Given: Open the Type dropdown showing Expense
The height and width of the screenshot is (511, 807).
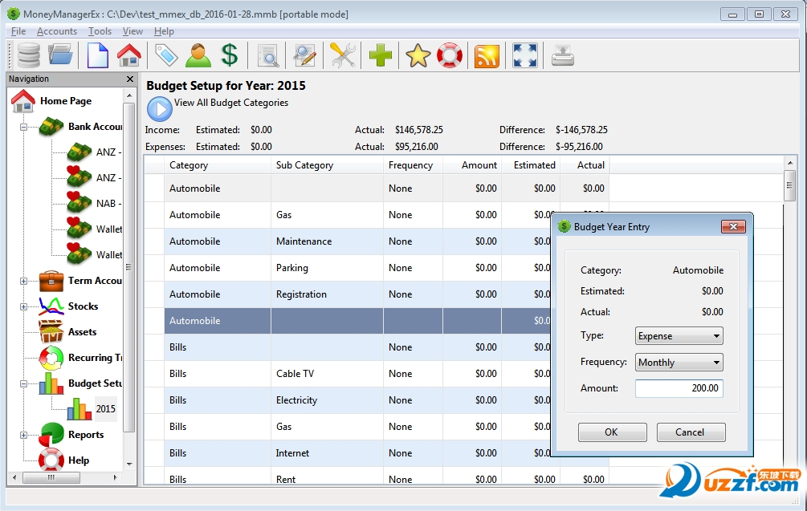Looking at the screenshot, I should pos(679,336).
